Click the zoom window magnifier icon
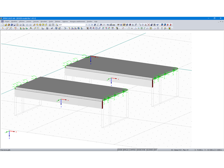 [x=90, y=28]
